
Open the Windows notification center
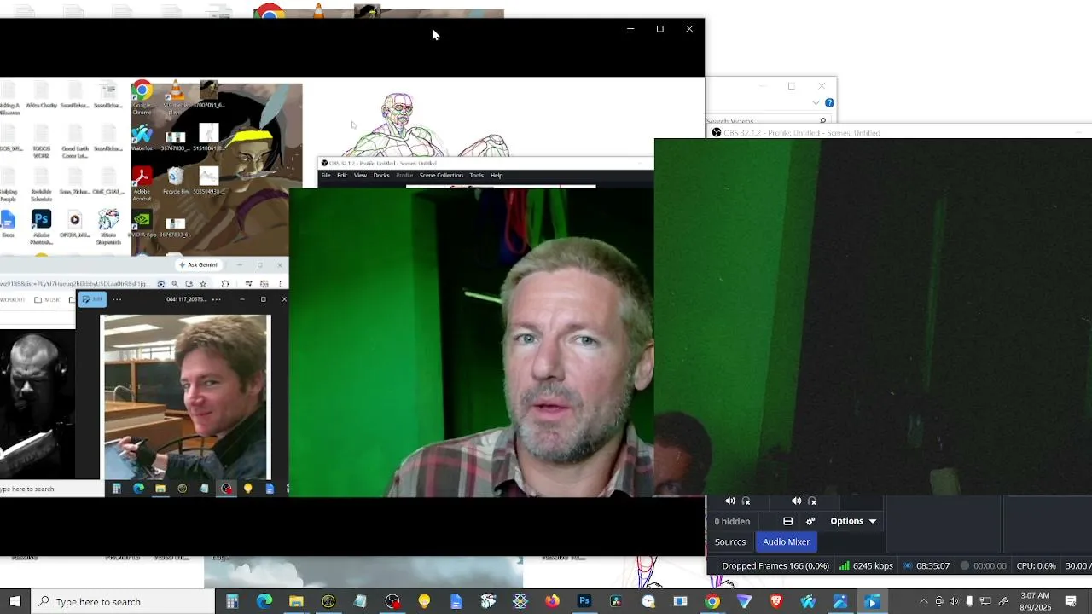(1072, 602)
